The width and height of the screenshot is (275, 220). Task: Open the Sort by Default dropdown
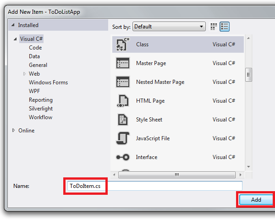[x=169, y=27]
